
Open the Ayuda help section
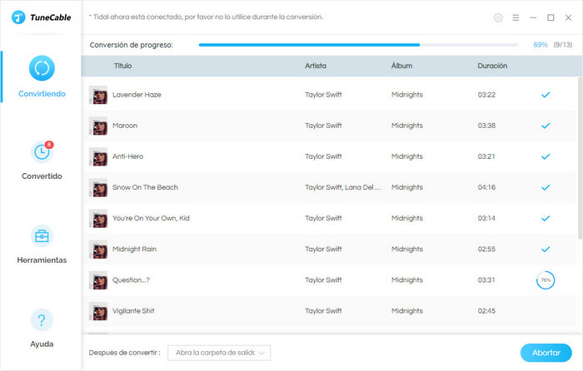coord(42,329)
